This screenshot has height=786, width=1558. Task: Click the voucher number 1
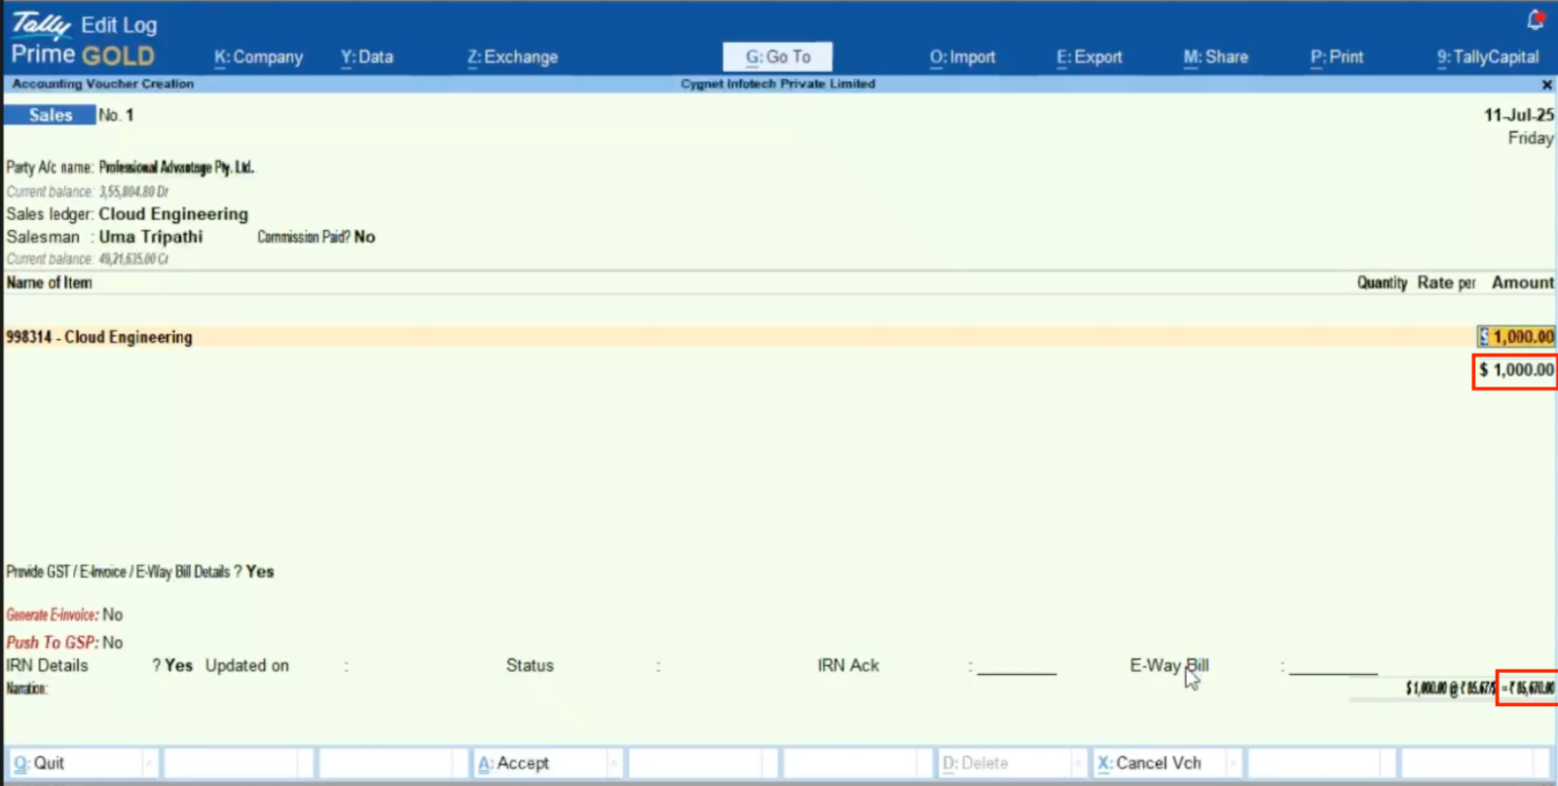(130, 115)
